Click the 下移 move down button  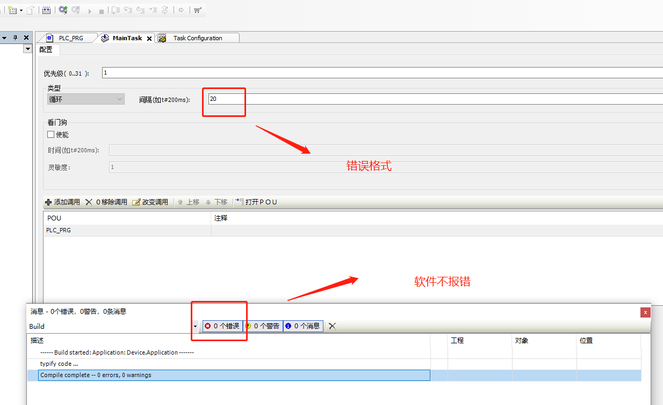pos(217,202)
